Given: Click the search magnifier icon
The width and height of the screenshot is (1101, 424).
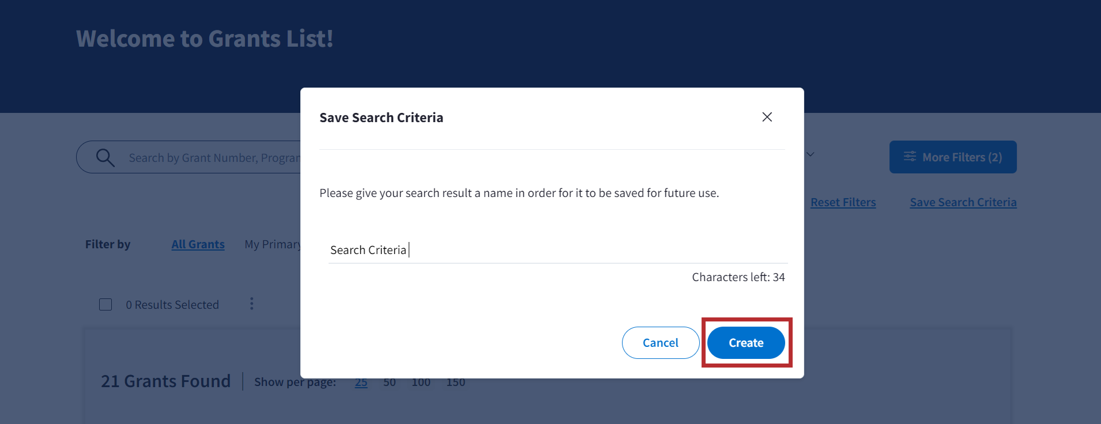Looking at the screenshot, I should click(105, 157).
